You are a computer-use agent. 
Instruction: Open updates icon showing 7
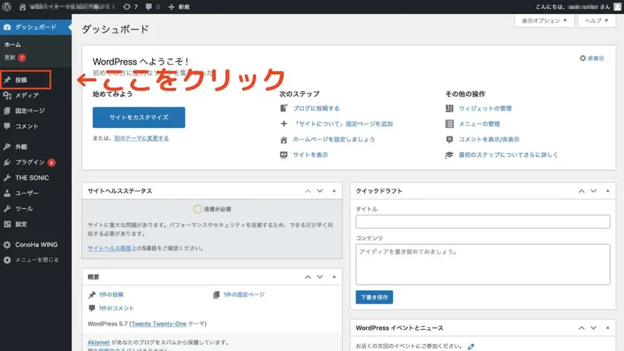click(127, 7)
